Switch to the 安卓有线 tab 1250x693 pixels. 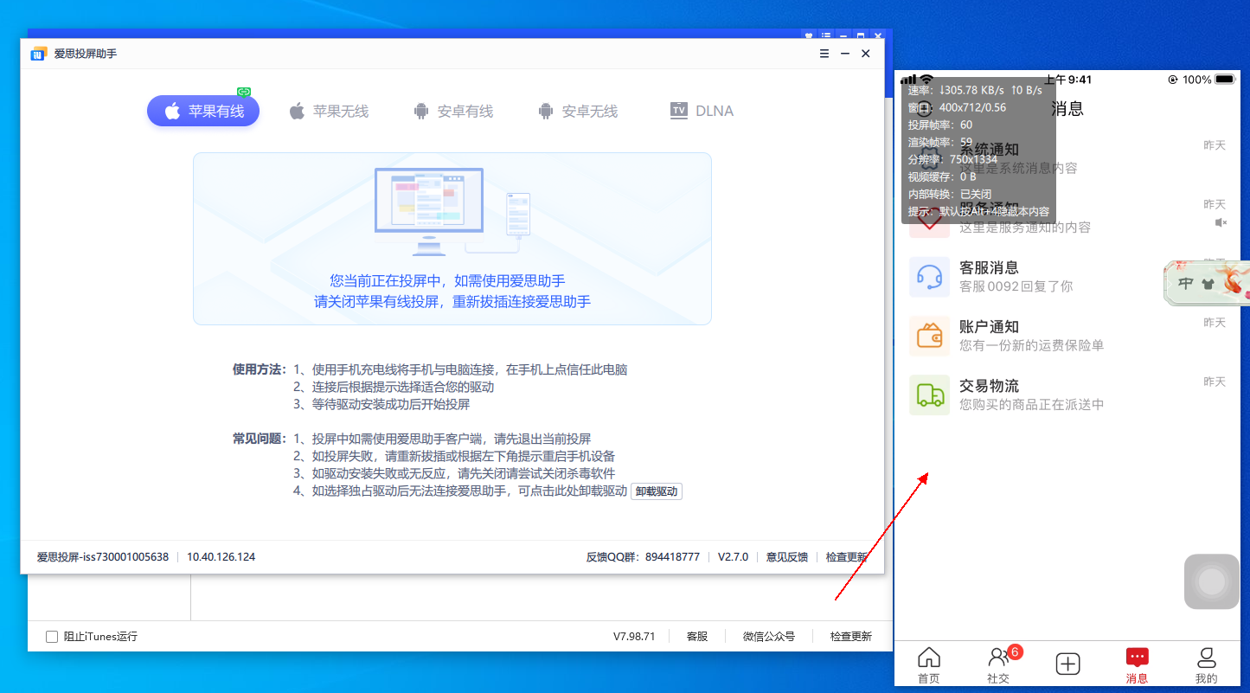(452, 111)
